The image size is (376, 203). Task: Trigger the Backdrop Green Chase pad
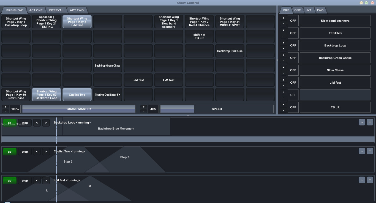(108, 65)
